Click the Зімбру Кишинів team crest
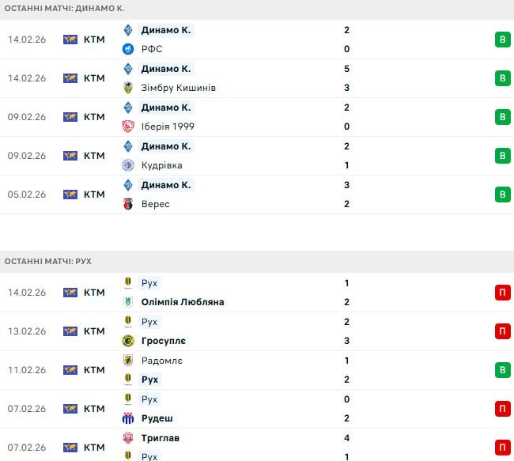514x461 pixels. [x=128, y=88]
